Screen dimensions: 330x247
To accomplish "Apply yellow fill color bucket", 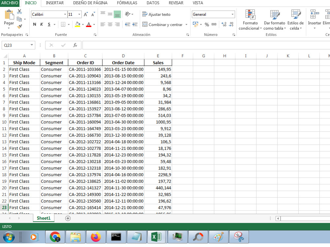I will pyautogui.click(x=78, y=24).
